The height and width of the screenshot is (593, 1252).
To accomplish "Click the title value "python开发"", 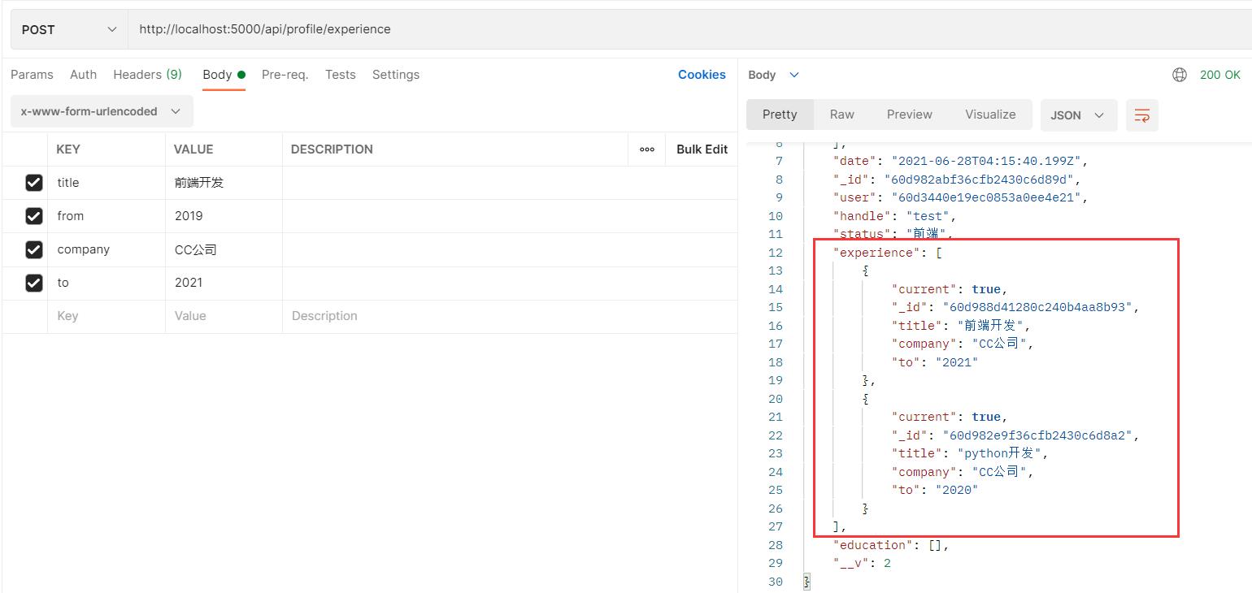I will tap(999, 453).
